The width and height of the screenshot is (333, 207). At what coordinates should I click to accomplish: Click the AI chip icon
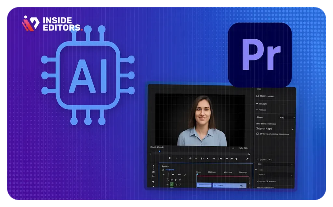pyautogui.click(x=88, y=75)
